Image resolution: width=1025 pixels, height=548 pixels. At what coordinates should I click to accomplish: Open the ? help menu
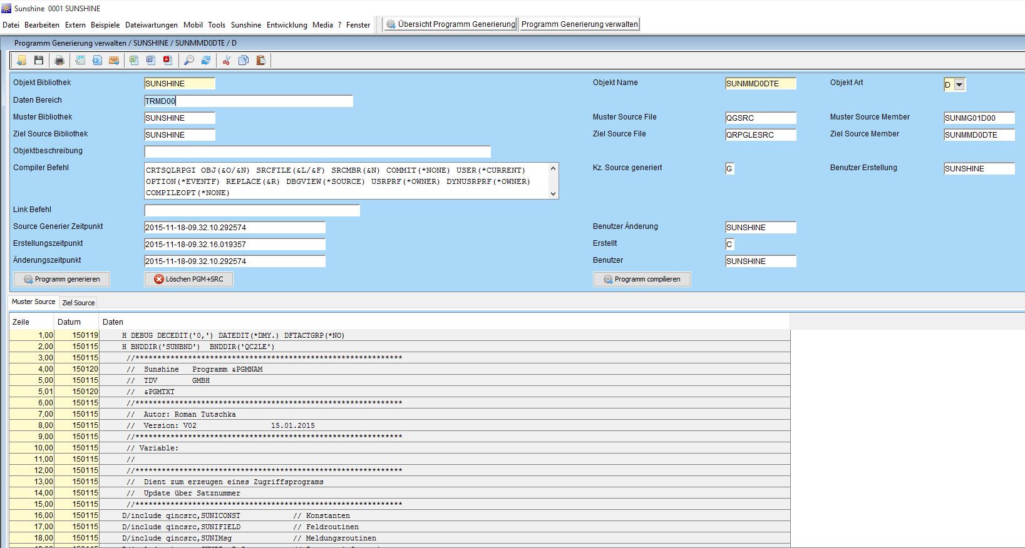click(x=340, y=25)
